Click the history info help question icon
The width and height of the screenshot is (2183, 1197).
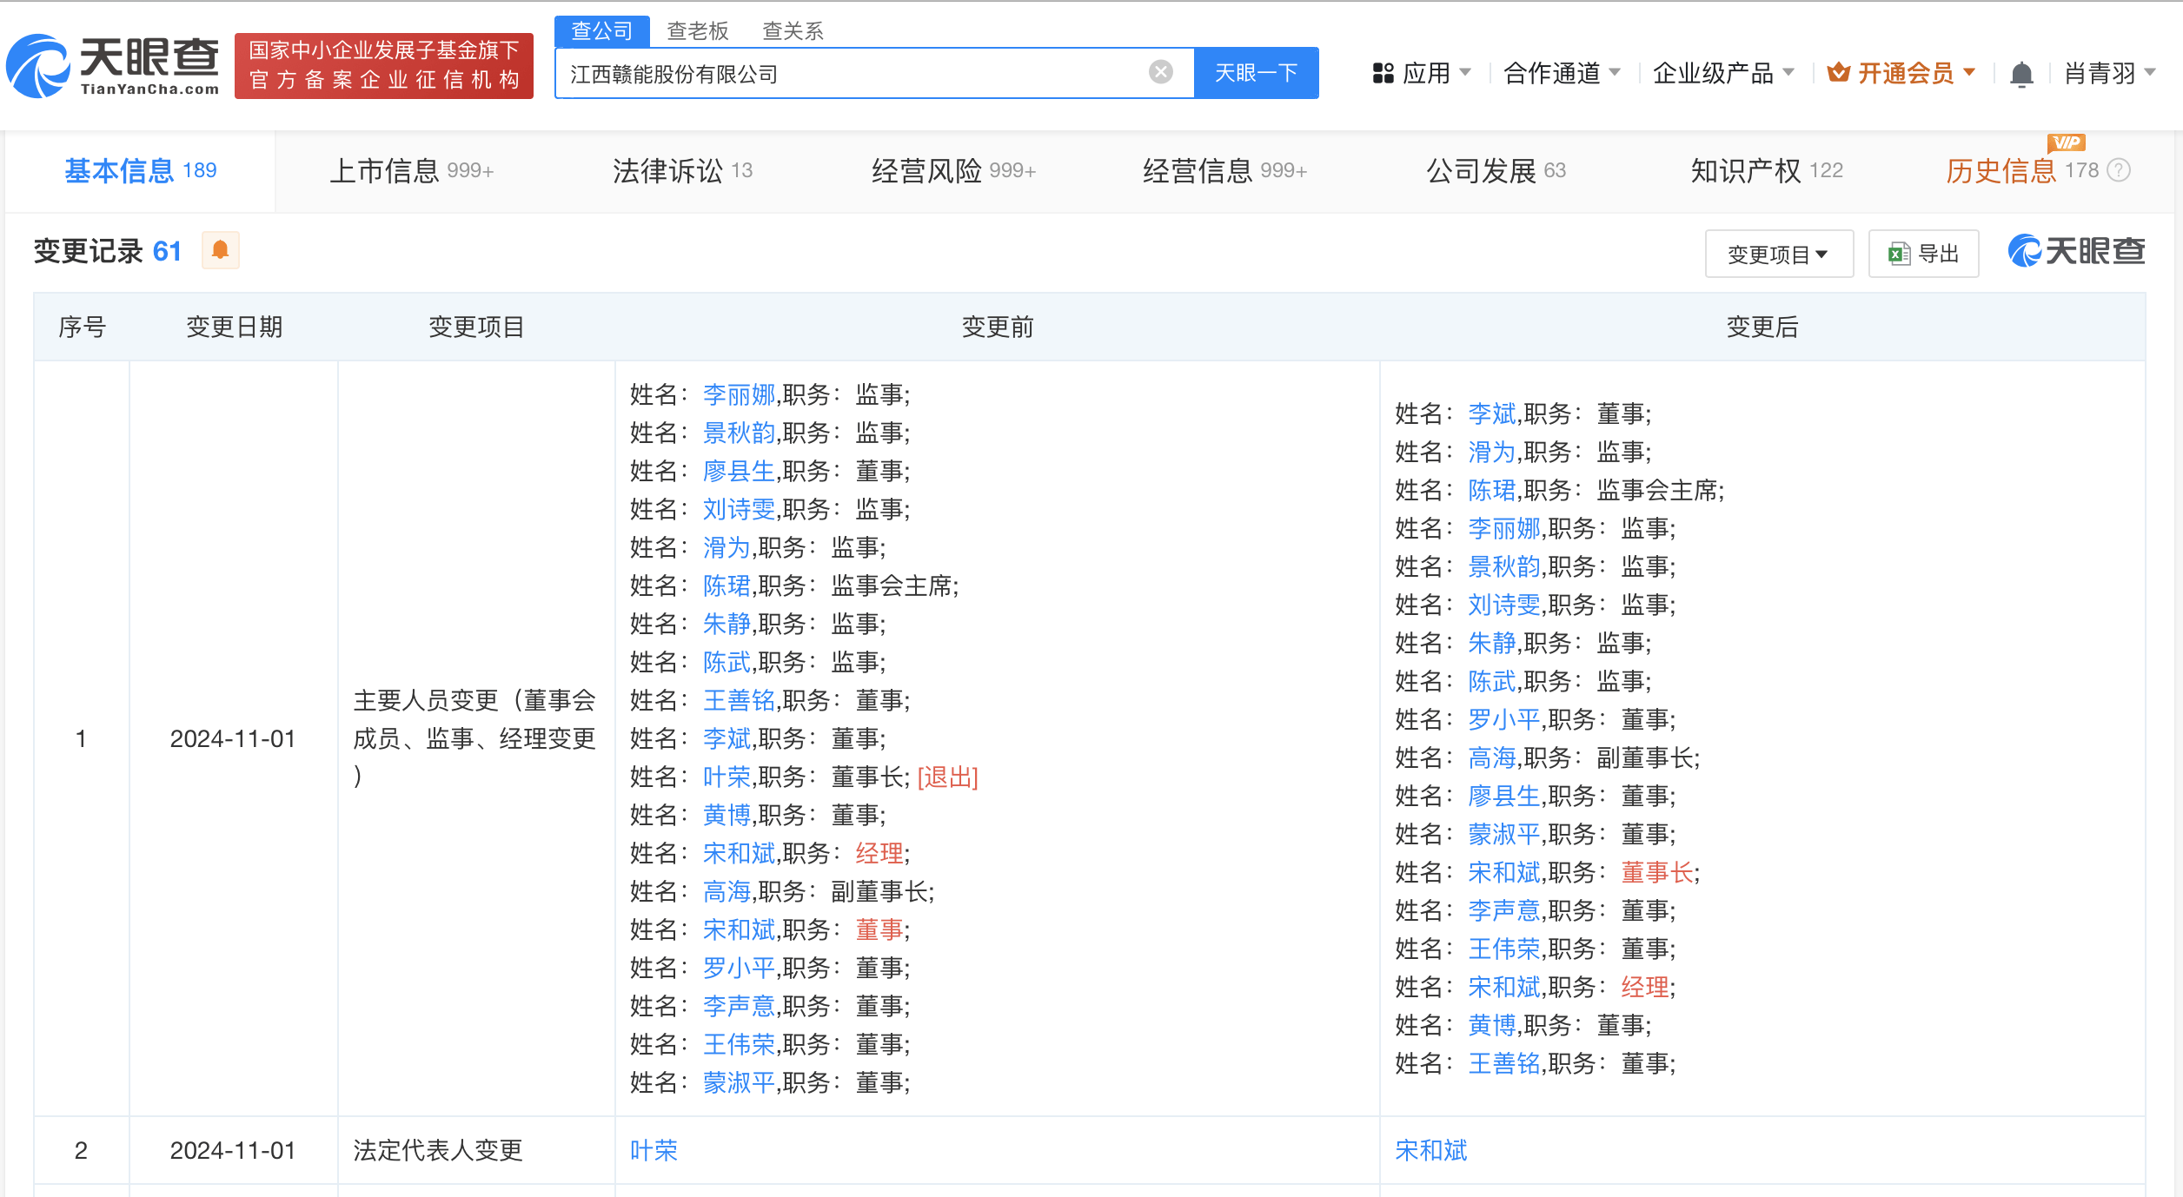tap(2120, 170)
